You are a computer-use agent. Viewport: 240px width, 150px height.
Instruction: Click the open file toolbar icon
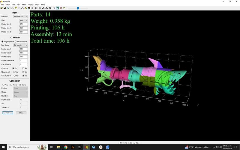2,8
